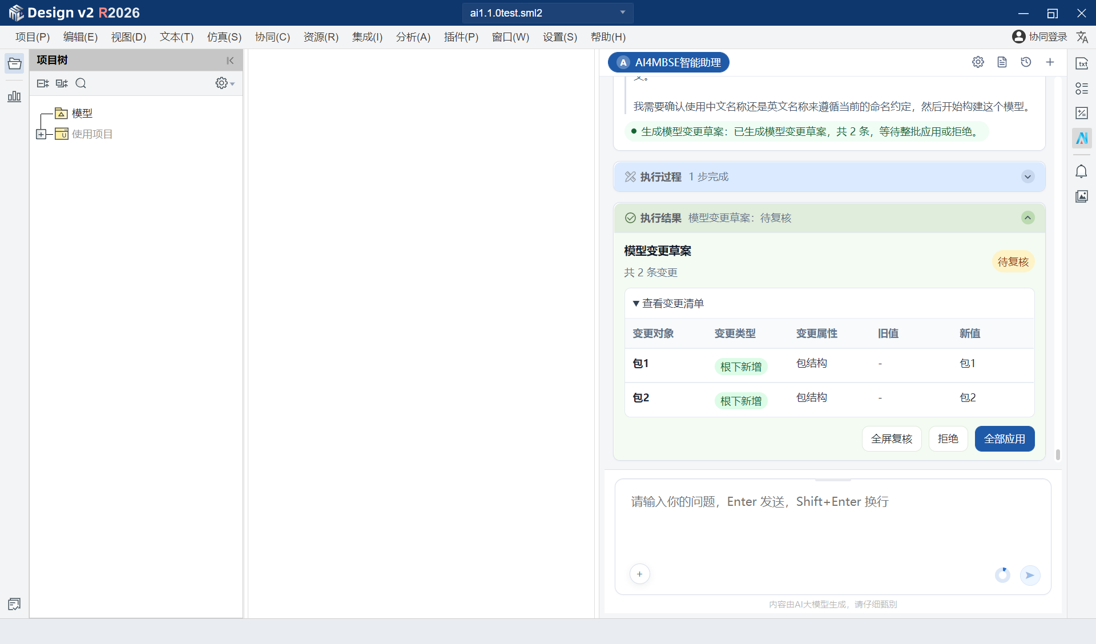Toggle the AI assistant icon in right sidebar
This screenshot has width=1096, height=644.
[x=1082, y=138]
